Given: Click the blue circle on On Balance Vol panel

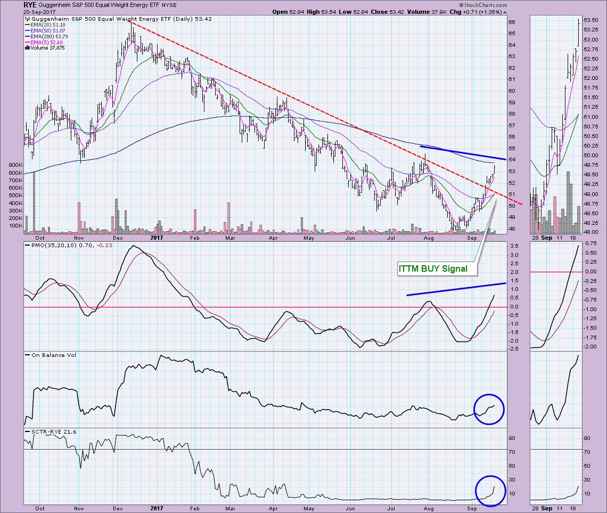Looking at the screenshot, I should point(488,409).
